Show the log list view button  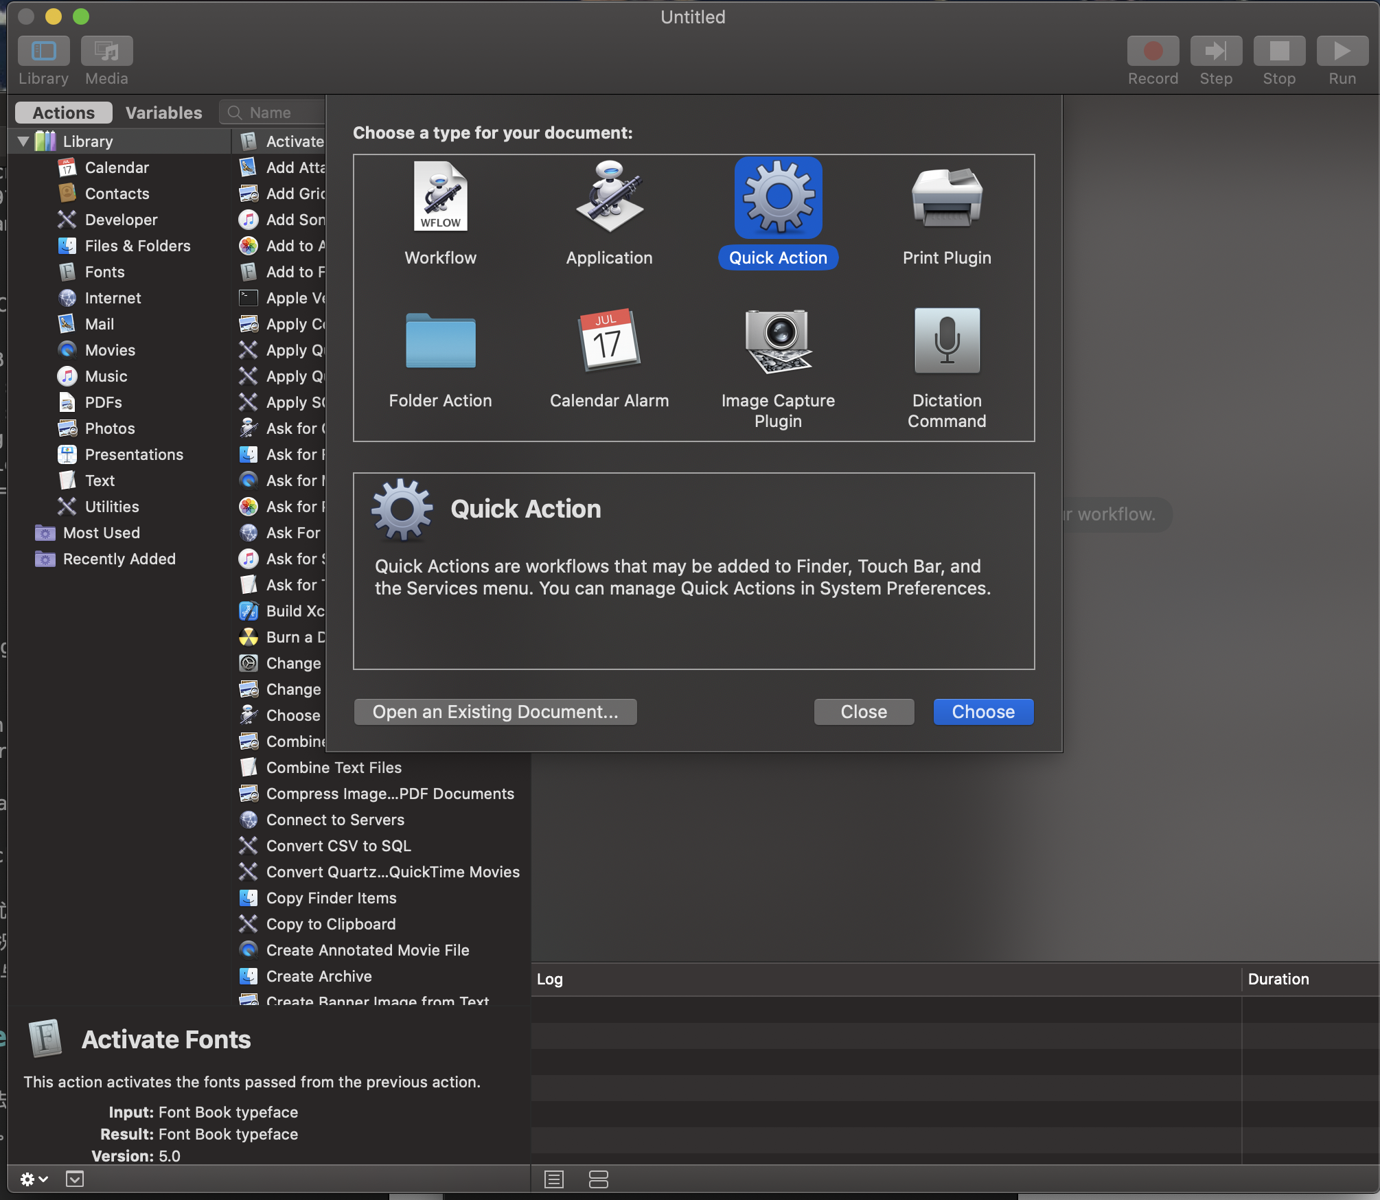tap(554, 1179)
